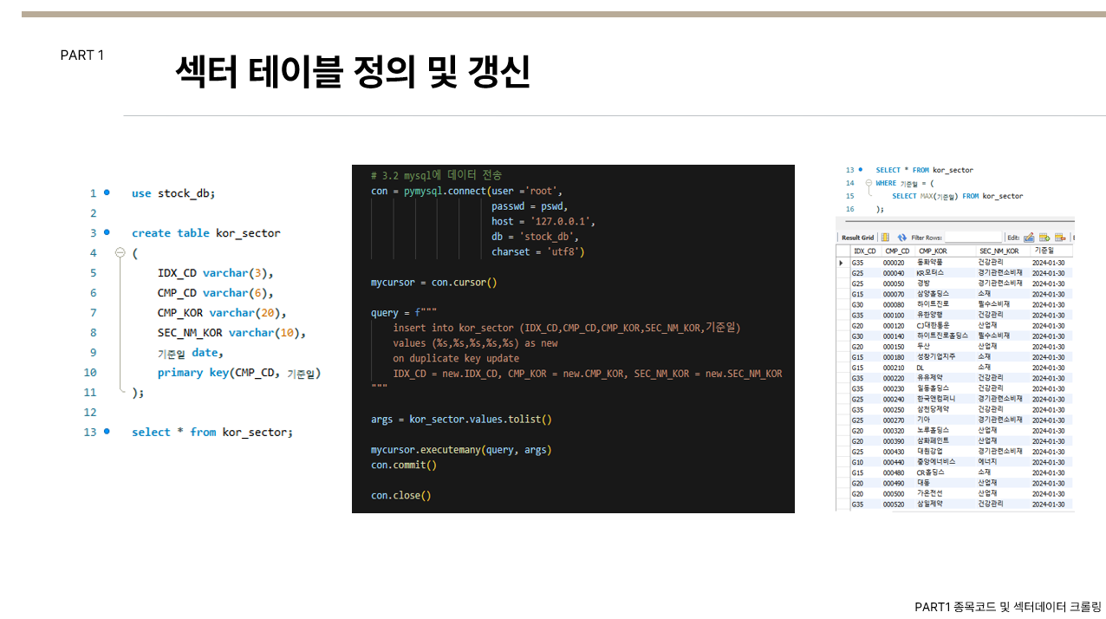Click the current row arrow indicator for 동화약품
The width and height of the screenshot is (1106, 619).
point(841,263)
